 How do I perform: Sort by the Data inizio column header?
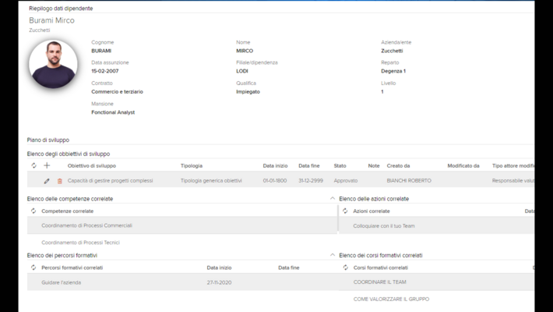pyautogui.click(x=275, y=165)
